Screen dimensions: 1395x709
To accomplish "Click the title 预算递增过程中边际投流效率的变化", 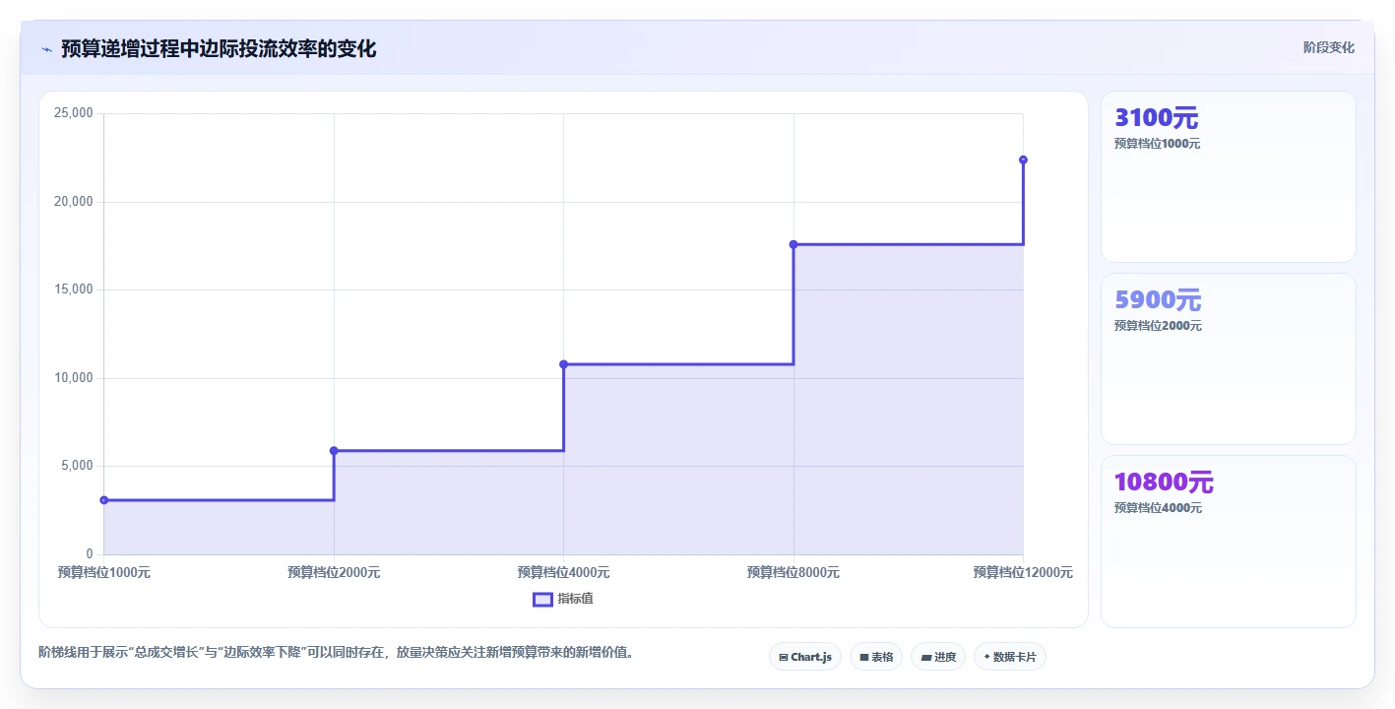I will 219,49.
